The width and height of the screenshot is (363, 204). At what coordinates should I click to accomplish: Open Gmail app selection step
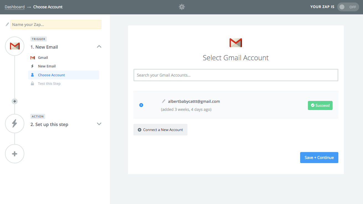pos(43,58)
